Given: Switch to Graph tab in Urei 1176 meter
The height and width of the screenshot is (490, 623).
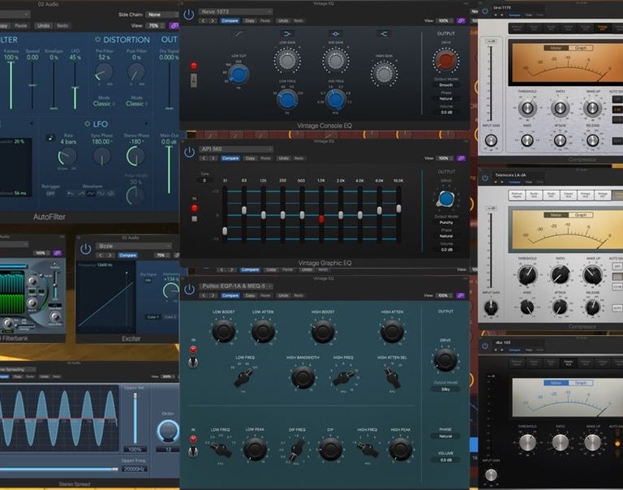Looking at the screenshot, I should [580, 48].
